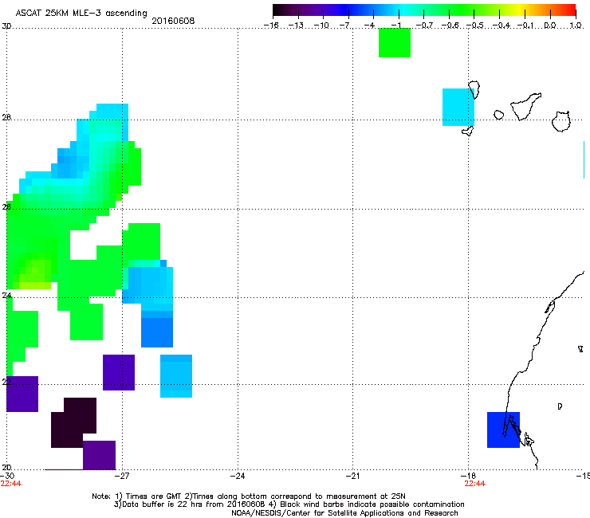The image size is (590, 518).
Task: Click the dark maroon data block near 21N
Action: click(73, 423)
